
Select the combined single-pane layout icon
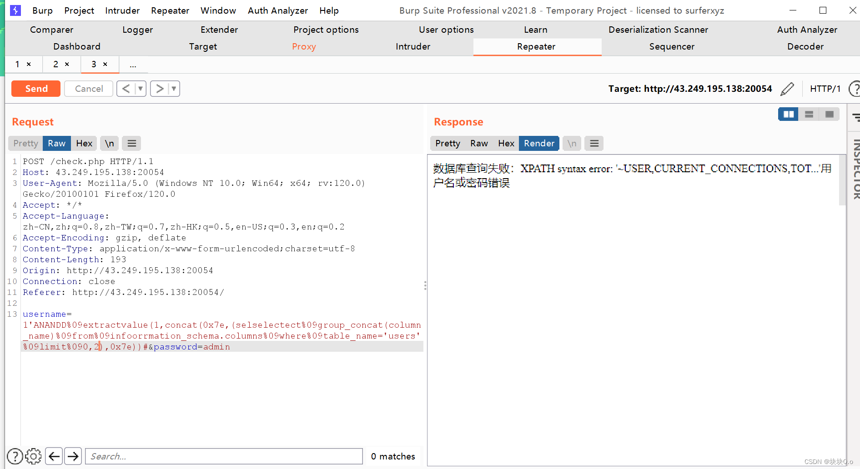tap(829, 114)
